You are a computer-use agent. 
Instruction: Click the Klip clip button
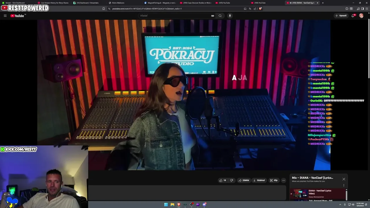(274, 180)
